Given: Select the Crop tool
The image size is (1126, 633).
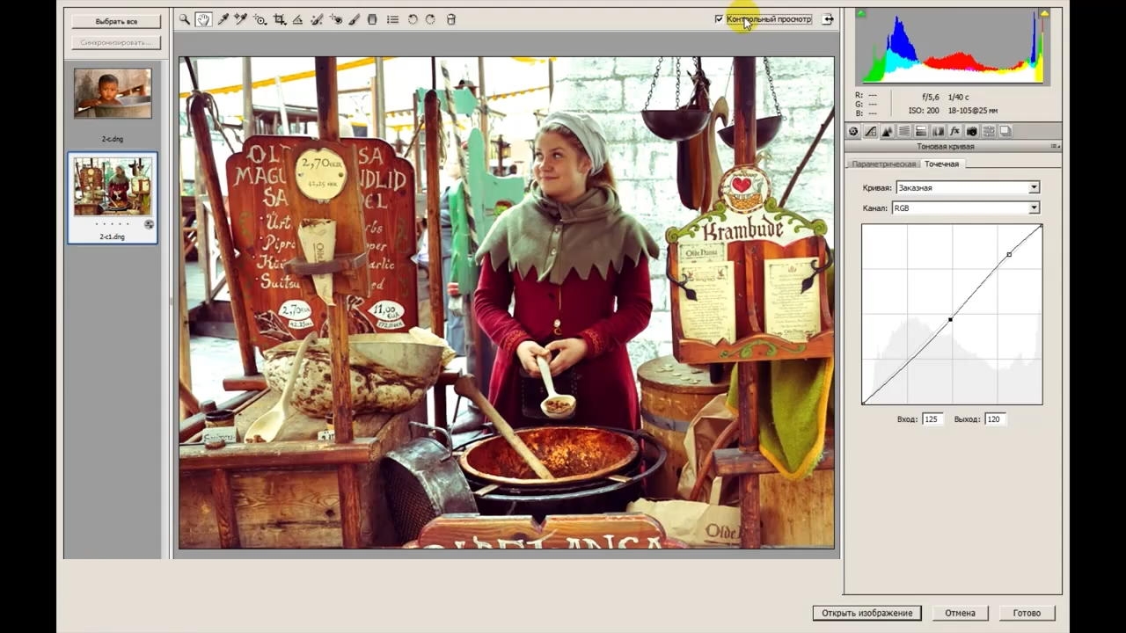Looking at the screenshot, I should tap(280, 19).
